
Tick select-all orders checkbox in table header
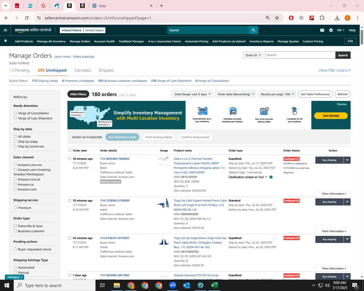pyautogui.click(x=70, y=150)
